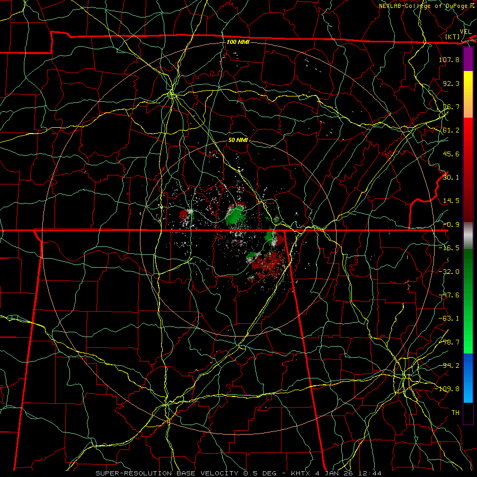Click the -63.1 scale value

[x=449, y=319]
